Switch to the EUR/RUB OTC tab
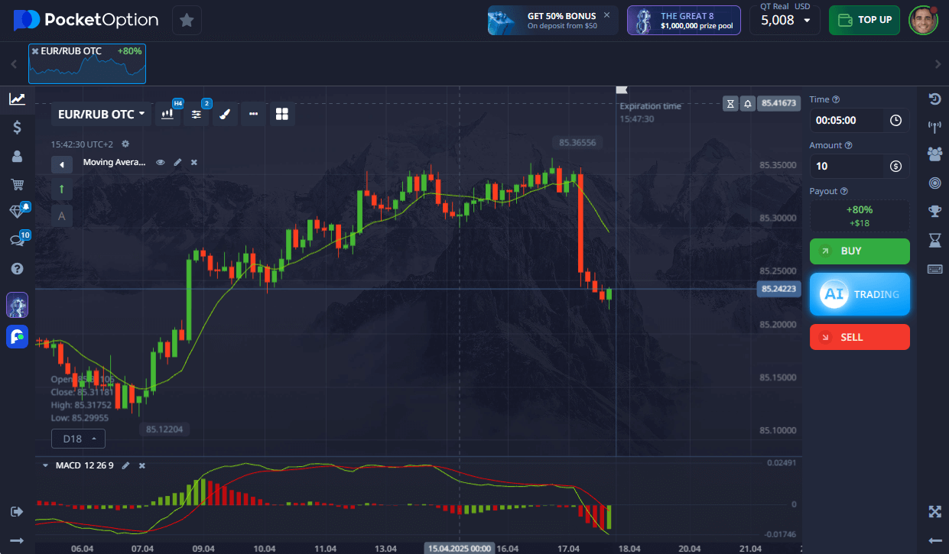Image resolution: width=949 pixels, height=554 pixels. click(87, 63)
